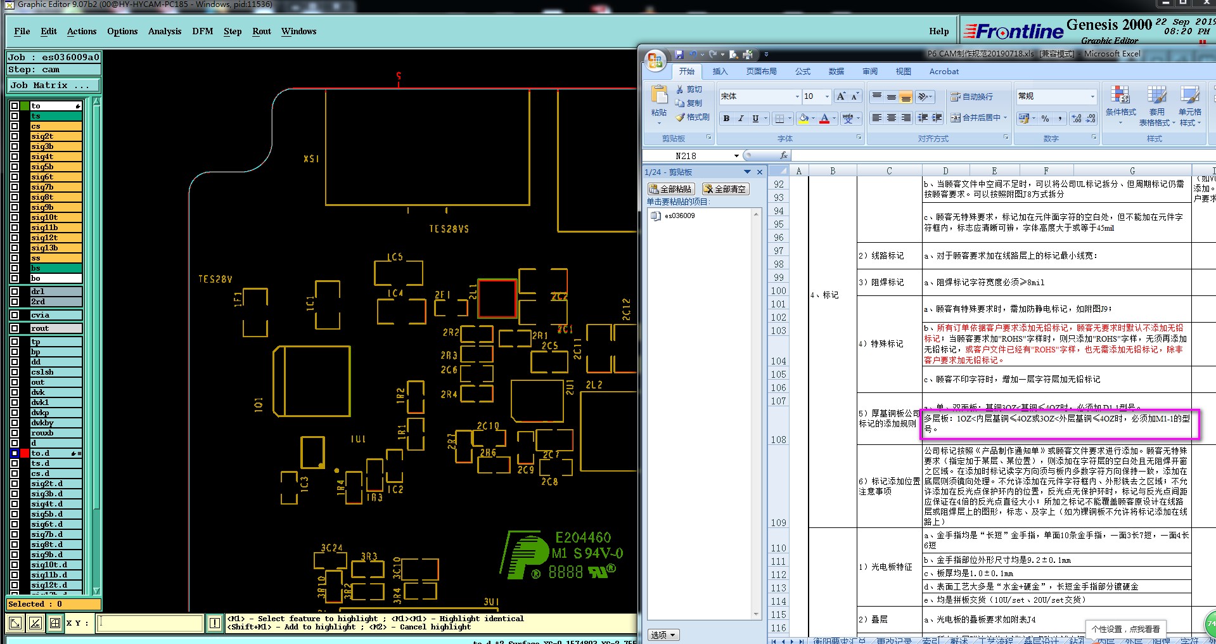Open the DFM menu in Graphic Editor
1216x644 pixels.
[203, 31]
